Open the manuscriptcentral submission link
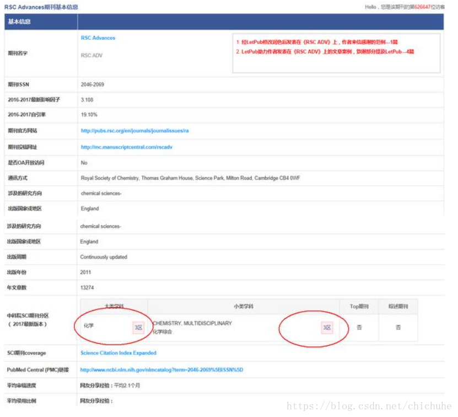The width and height of the screenshot is (458, 417). (126, 147)
